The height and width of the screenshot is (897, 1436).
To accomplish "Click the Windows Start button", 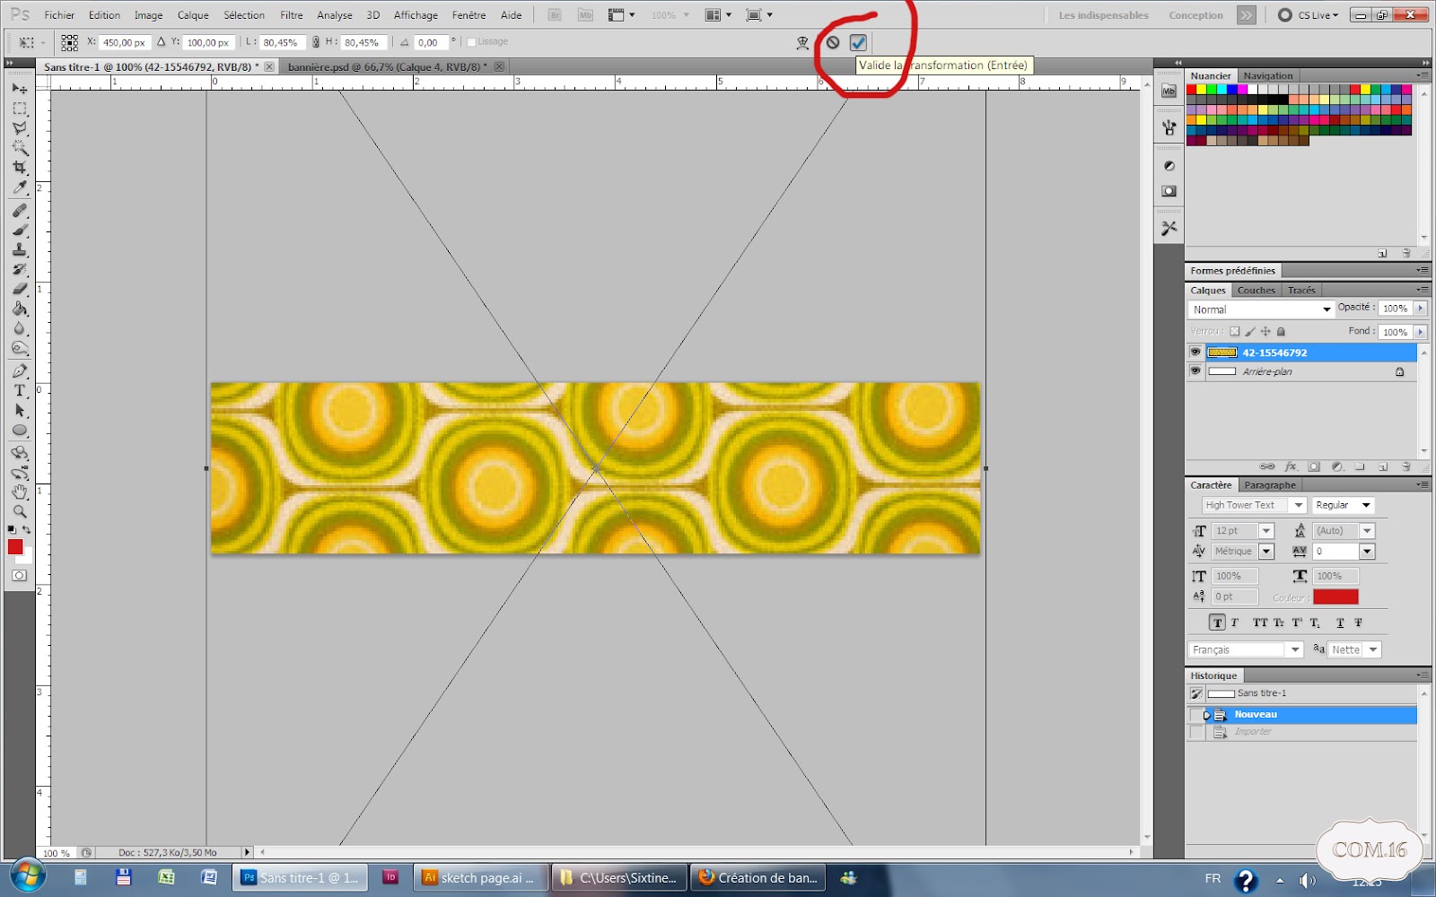I will (26, 877).
